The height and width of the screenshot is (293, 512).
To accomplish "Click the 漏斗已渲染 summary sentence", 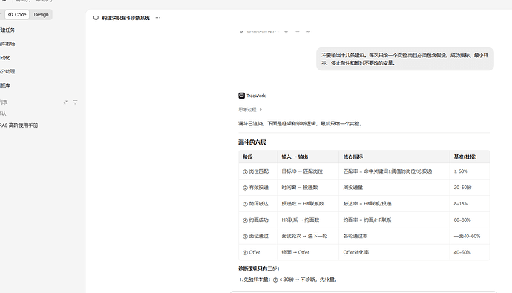I will (x=300, y=124).
